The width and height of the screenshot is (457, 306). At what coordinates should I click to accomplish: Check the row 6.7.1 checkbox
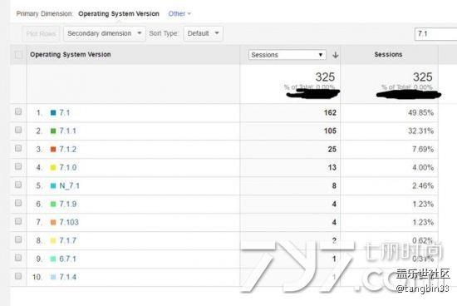(18, 258)
